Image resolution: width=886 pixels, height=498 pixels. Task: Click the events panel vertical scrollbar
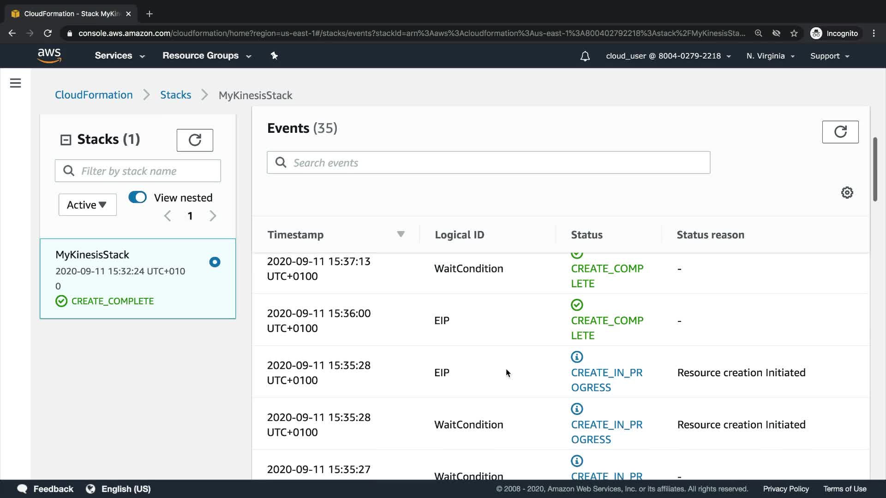[874, 169]
